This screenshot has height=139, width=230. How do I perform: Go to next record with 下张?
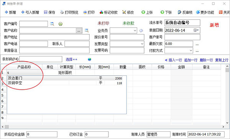pyautogui.click(x=166, y=13)
